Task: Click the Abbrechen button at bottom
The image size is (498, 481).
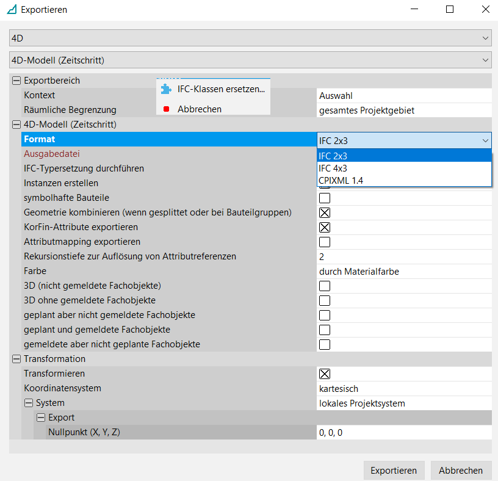Action: tap(461, 470)
